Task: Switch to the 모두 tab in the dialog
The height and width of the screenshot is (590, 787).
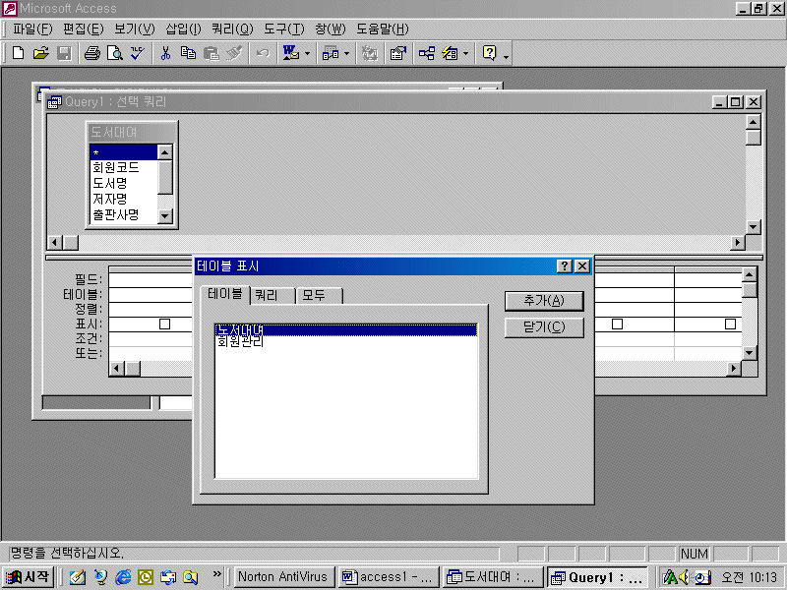Action: [x=315, y=295]
